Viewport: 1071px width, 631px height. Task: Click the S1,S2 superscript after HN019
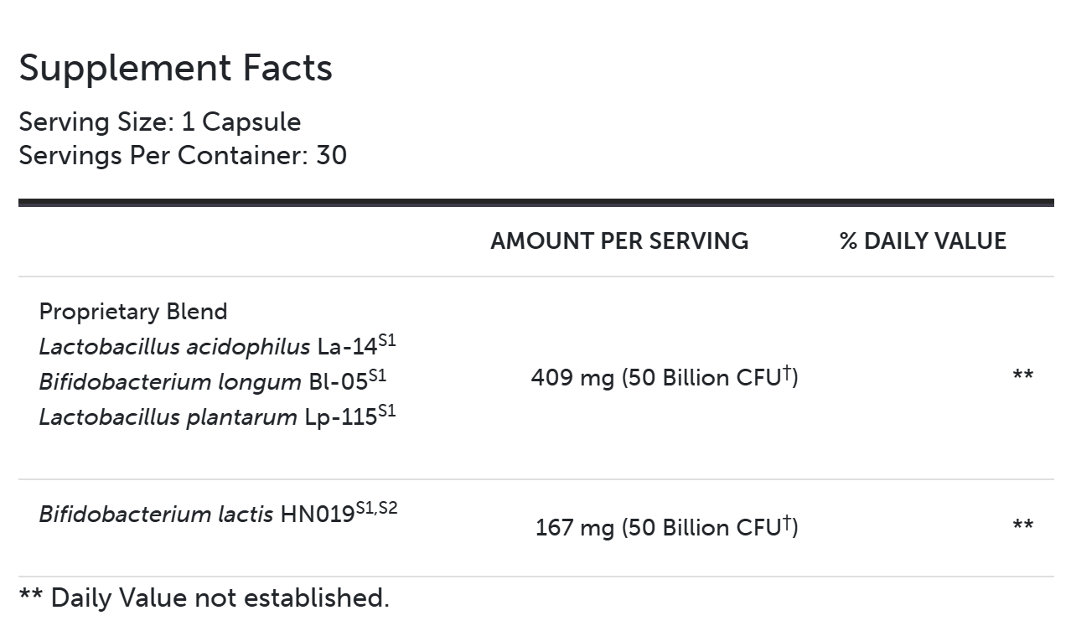click(376, 507)
